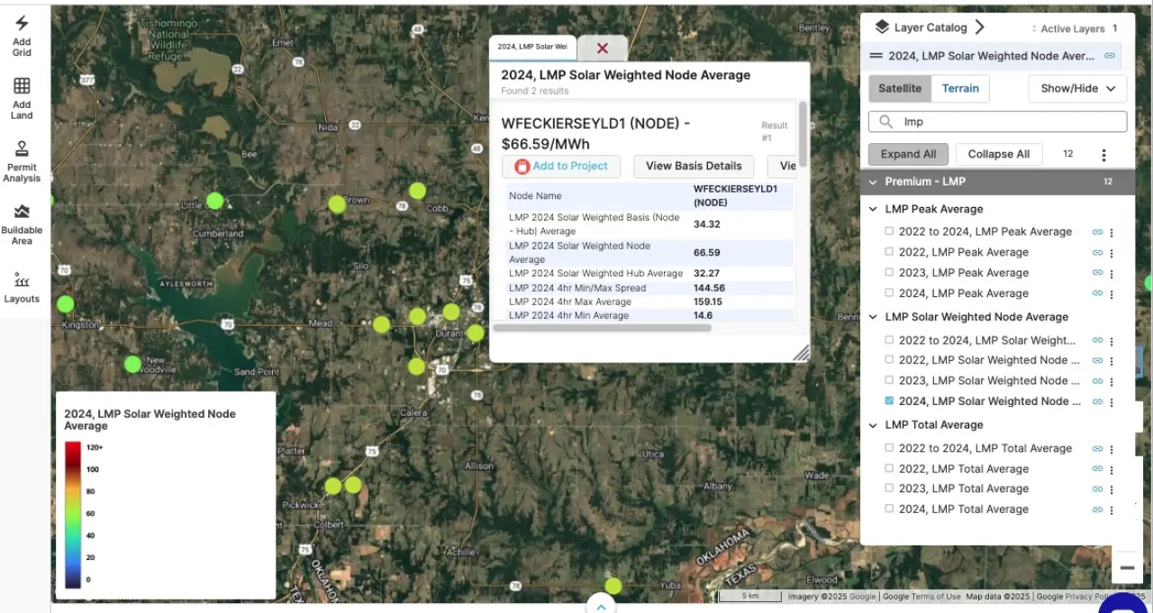
Task: Collapse the Premium - LMP section
Action: click(873, 182)
